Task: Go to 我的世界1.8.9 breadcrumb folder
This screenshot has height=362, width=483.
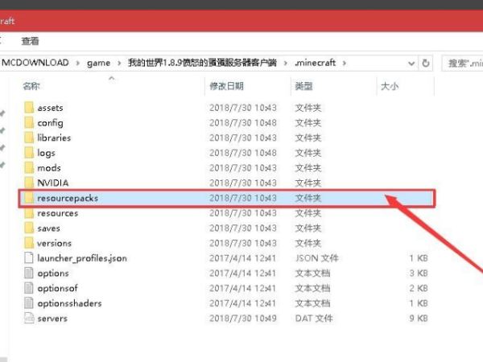Action: tap(202, 63)
